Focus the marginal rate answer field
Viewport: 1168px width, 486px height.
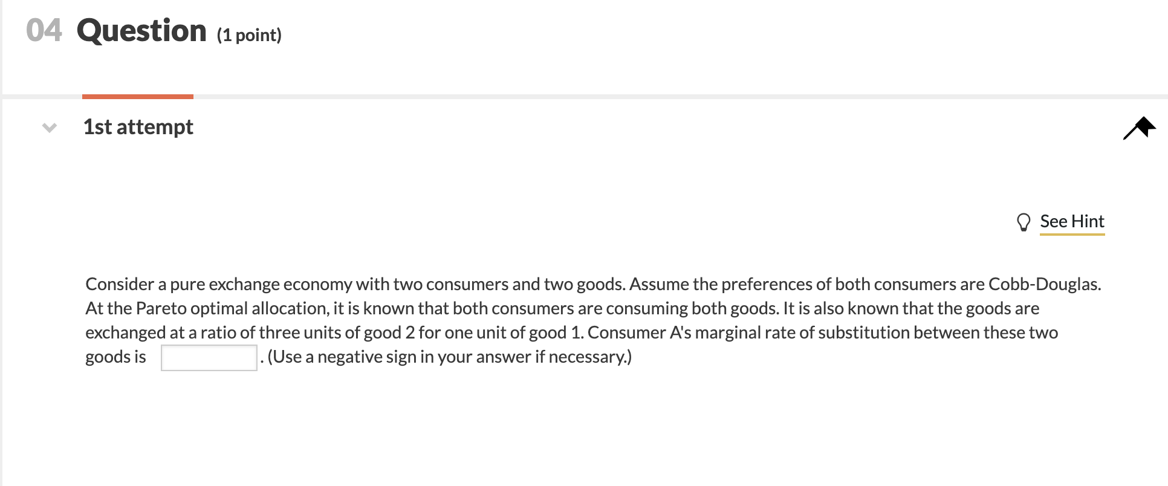coord(209,357)
